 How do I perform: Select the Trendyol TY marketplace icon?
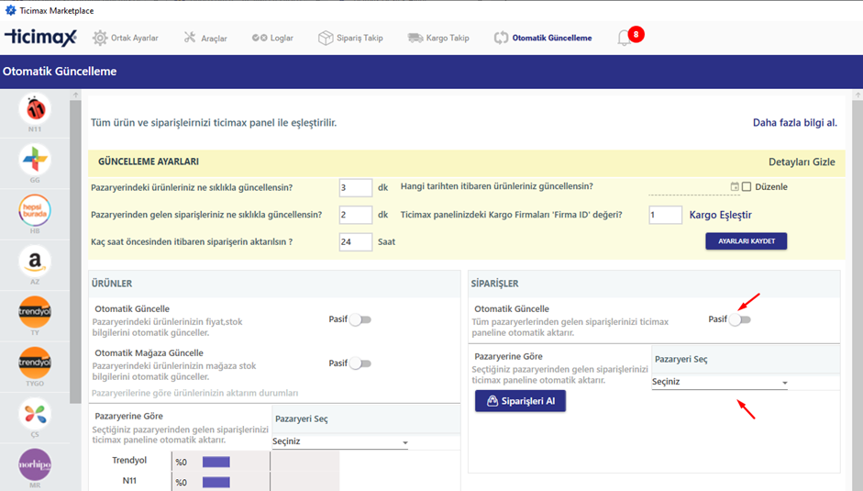click(x=35, y=312)
